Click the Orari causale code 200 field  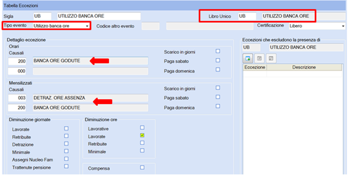17,61
